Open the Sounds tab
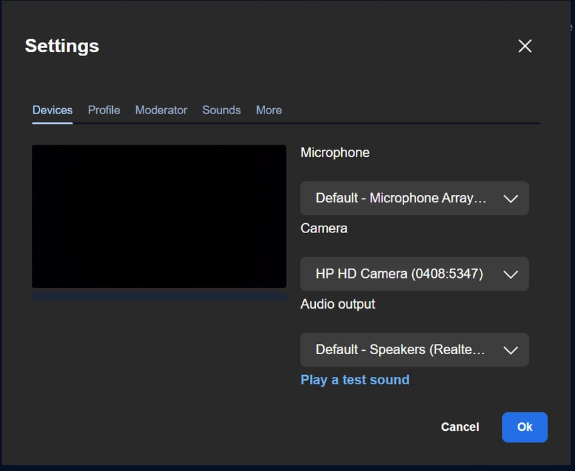The width and height of the screenshot is (575, 471). point(221,110)
